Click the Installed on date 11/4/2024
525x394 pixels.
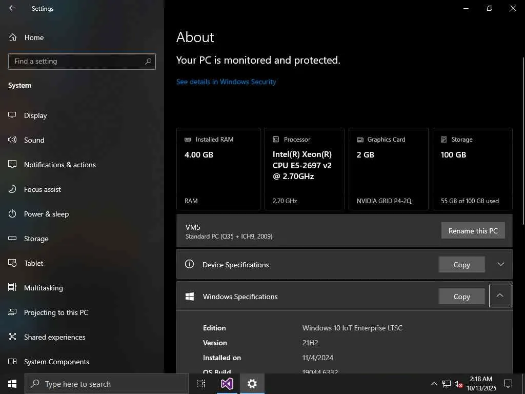tap(318, 358)
